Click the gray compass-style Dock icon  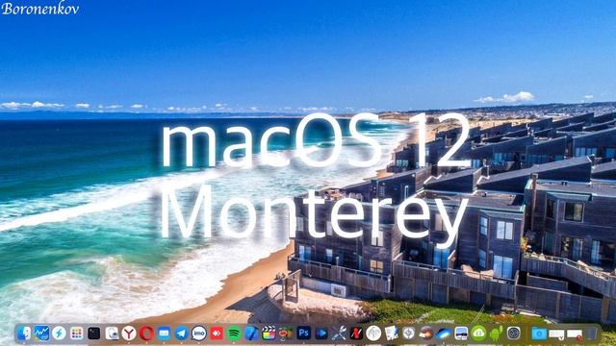pyautogui.click(x=408, y=334)
